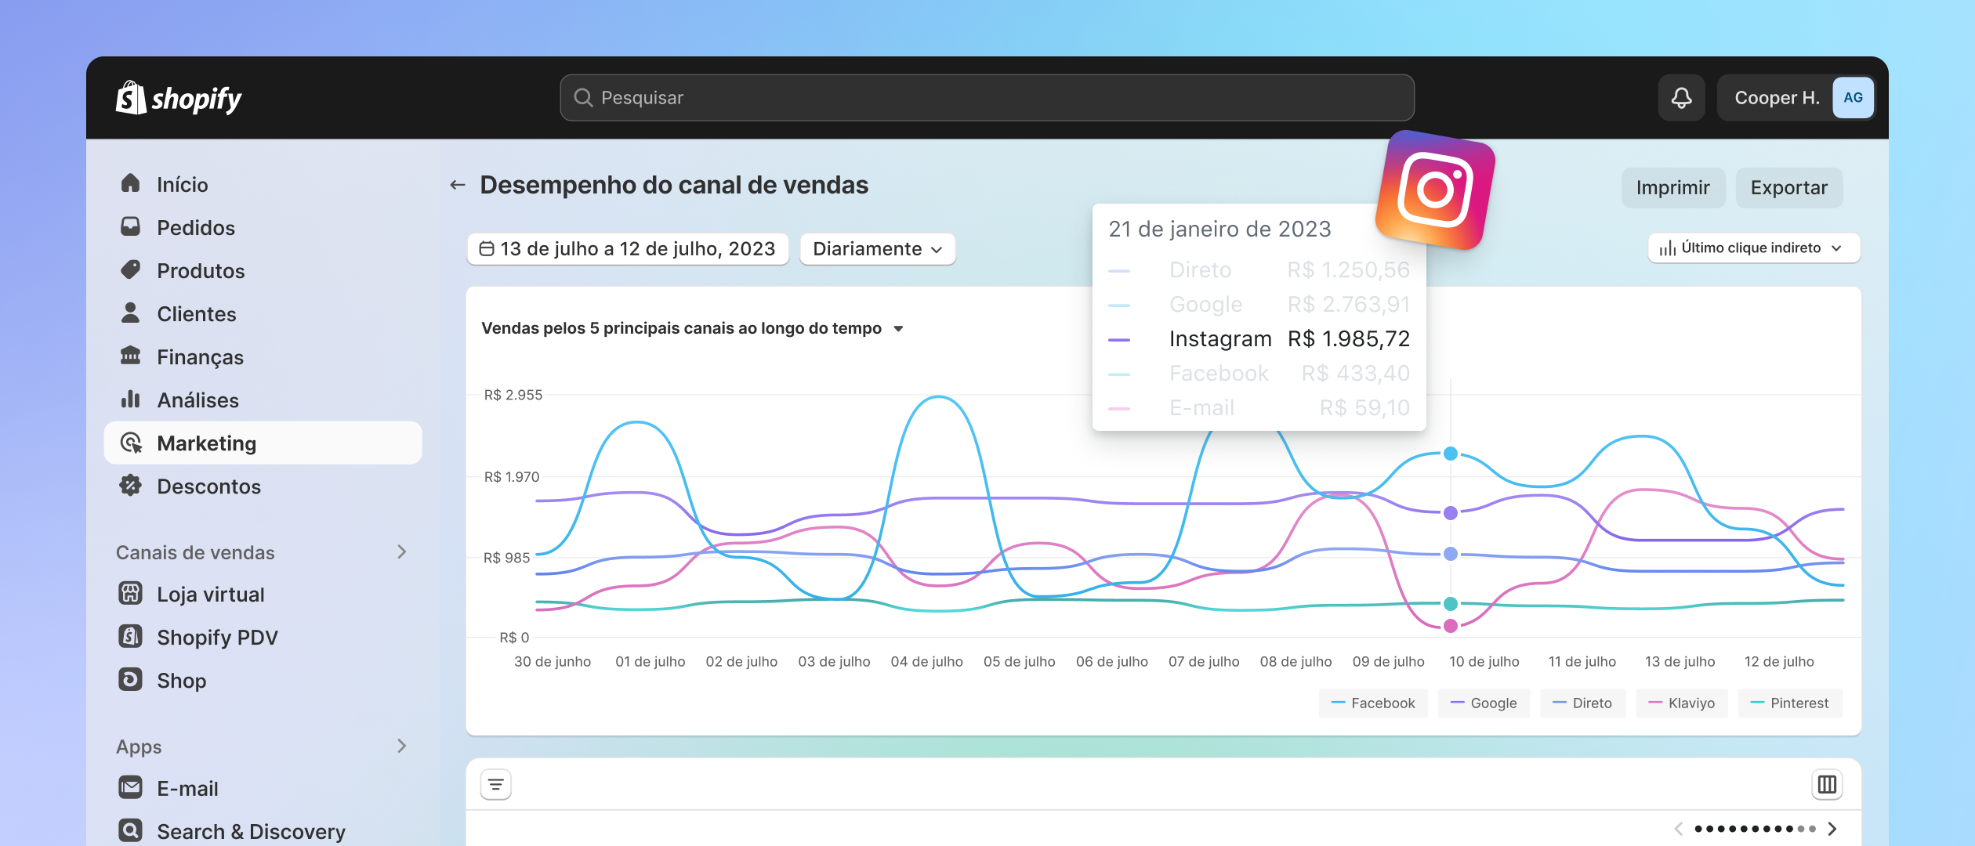Click teal data point on chart
Image resolution: width=1975 pixels, height=846 pixels.
point(1451,604)
